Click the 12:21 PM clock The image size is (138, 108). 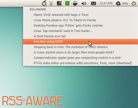(106, 3)
